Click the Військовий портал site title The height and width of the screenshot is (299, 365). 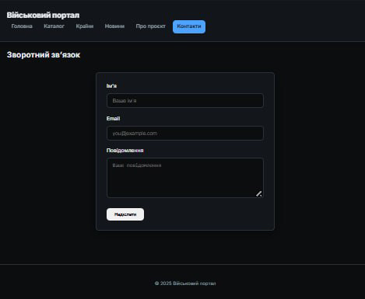click(x=43, y=16)
